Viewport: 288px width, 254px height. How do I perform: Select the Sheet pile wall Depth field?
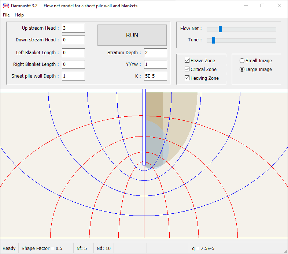[x=73, y=76]
